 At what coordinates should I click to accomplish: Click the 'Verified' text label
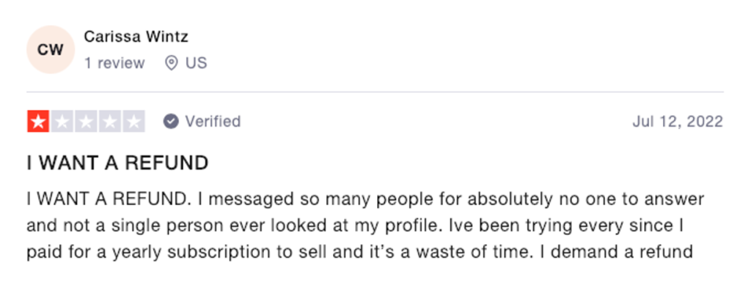click(x=213, y=122)
